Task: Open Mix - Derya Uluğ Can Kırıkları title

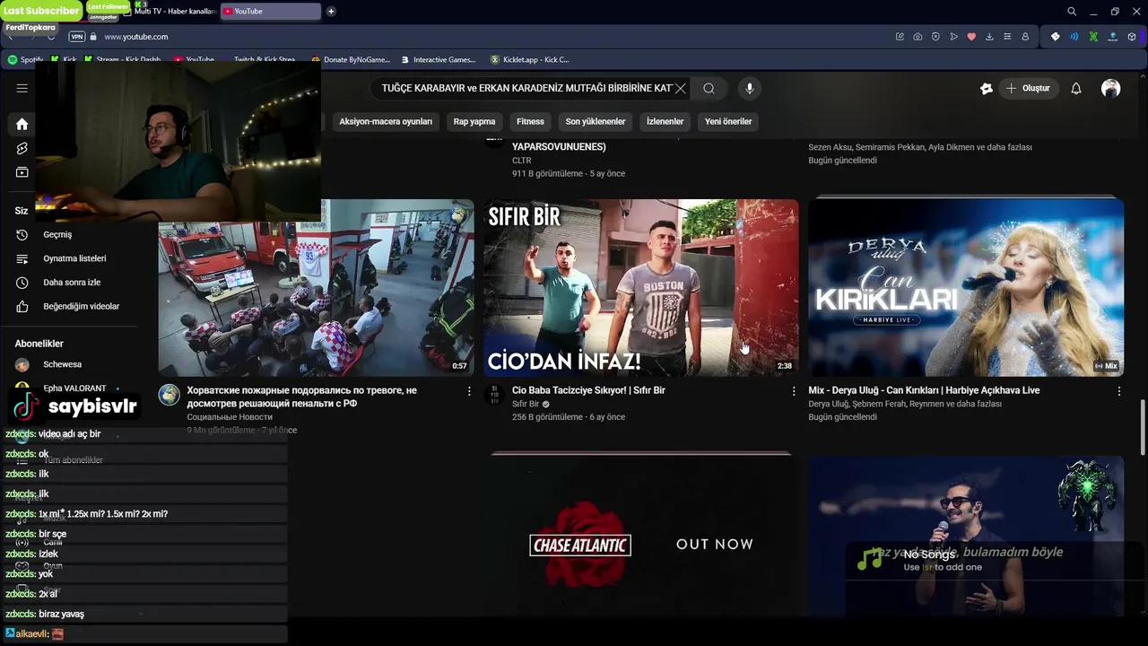Action: (924, 390)
